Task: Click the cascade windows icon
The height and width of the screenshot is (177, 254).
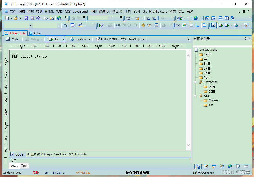Action: click(x=233, y=18)
